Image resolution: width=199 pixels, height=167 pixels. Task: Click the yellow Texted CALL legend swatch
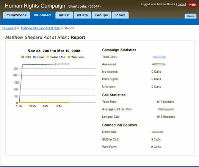click(x=48, y=57)
